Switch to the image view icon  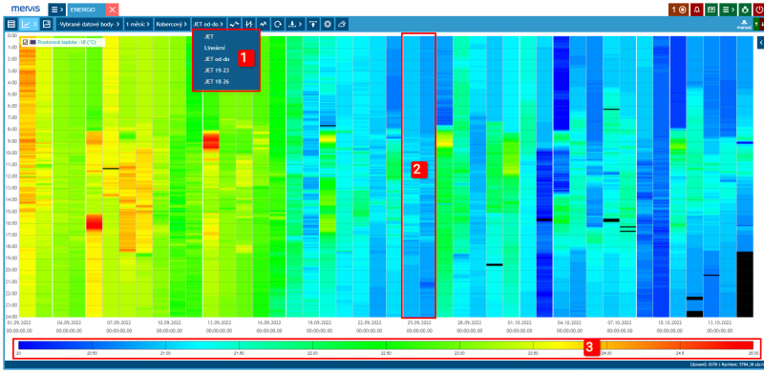pos(47,24)
